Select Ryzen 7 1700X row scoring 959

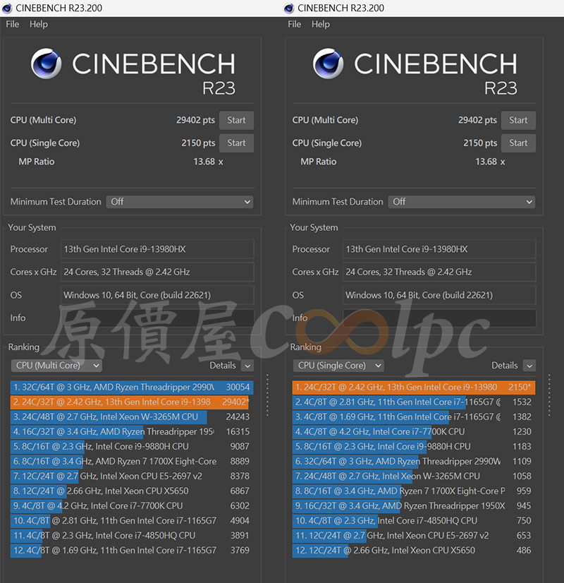pyautogui.click(x=414, y=491)
